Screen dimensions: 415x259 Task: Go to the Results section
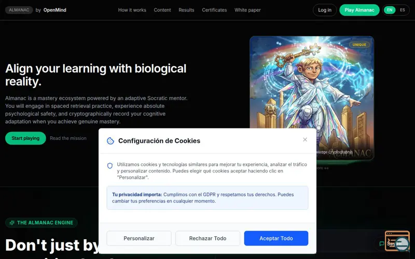point(186,10)
